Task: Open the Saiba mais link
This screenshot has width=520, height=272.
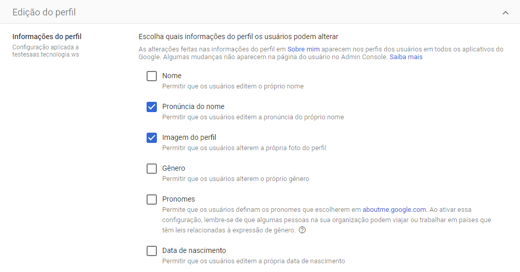Action: tap(406, 57)
